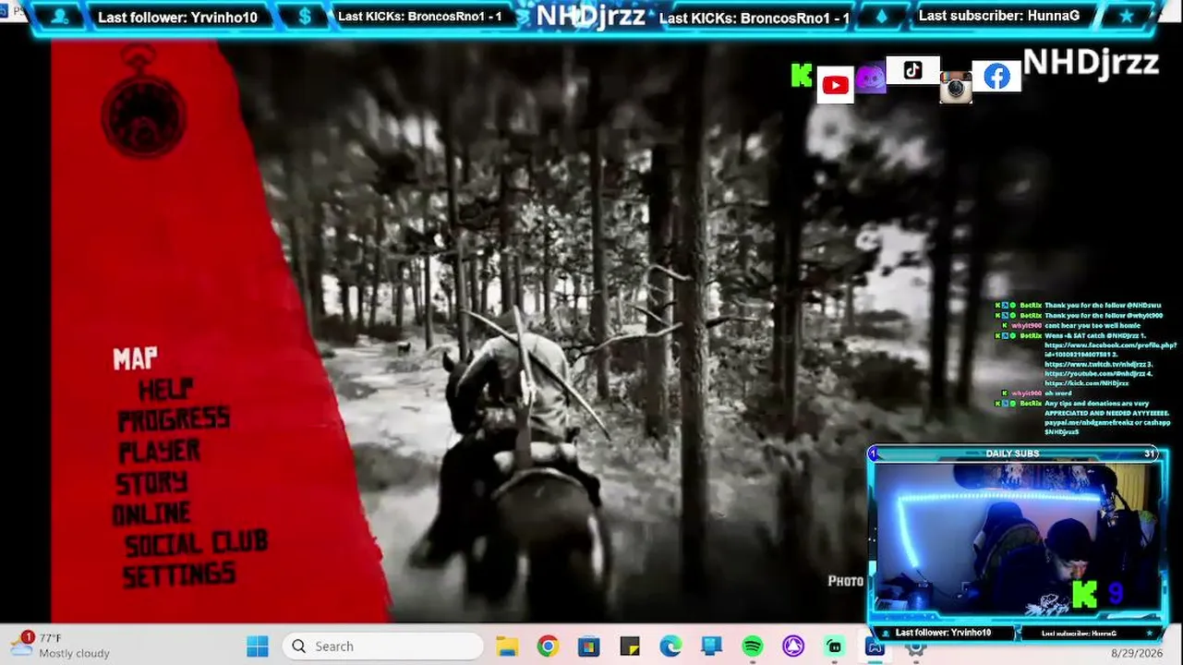Click the Instagram camera icon
Viewport: 1183px width, 665px height.
(x=956, y=88)
